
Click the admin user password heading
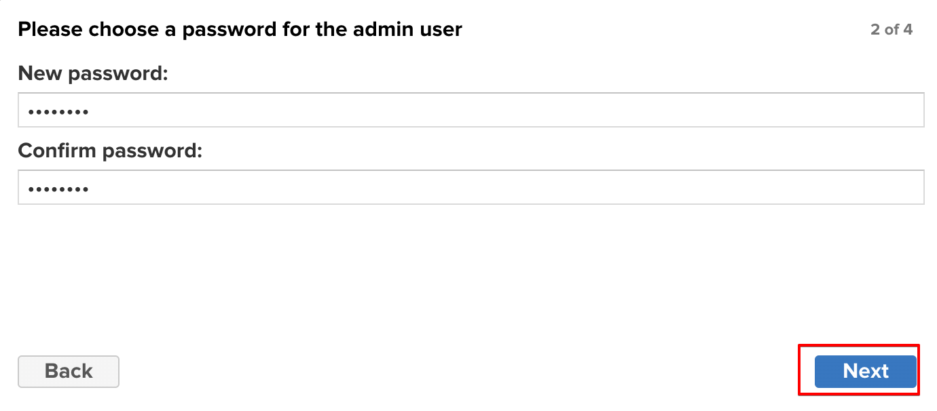pyautogui.click(x=240, y=30)
